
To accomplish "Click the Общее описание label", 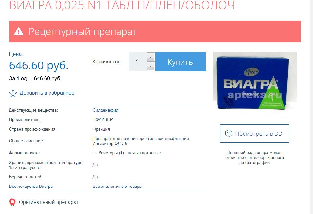I will [x=26, y=141].
